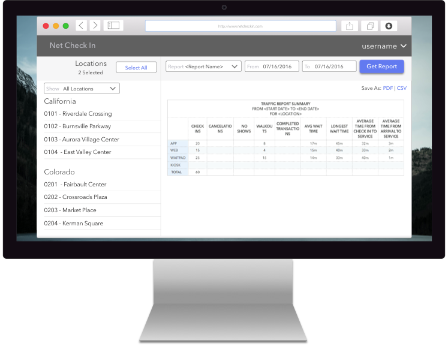Save the report as CSV
The image size is (448, 347).
(402, 88)
